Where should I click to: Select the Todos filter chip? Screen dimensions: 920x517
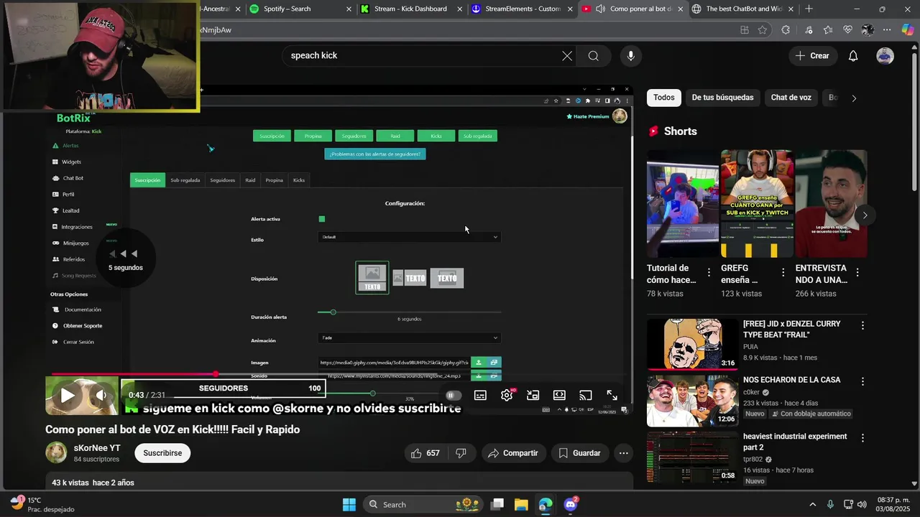664,98
